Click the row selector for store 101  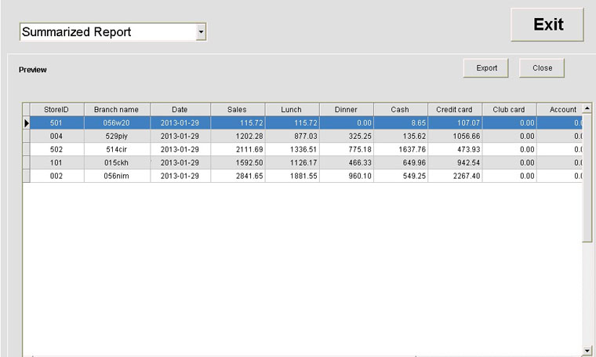pyautogui.click(x=26, y=162)
